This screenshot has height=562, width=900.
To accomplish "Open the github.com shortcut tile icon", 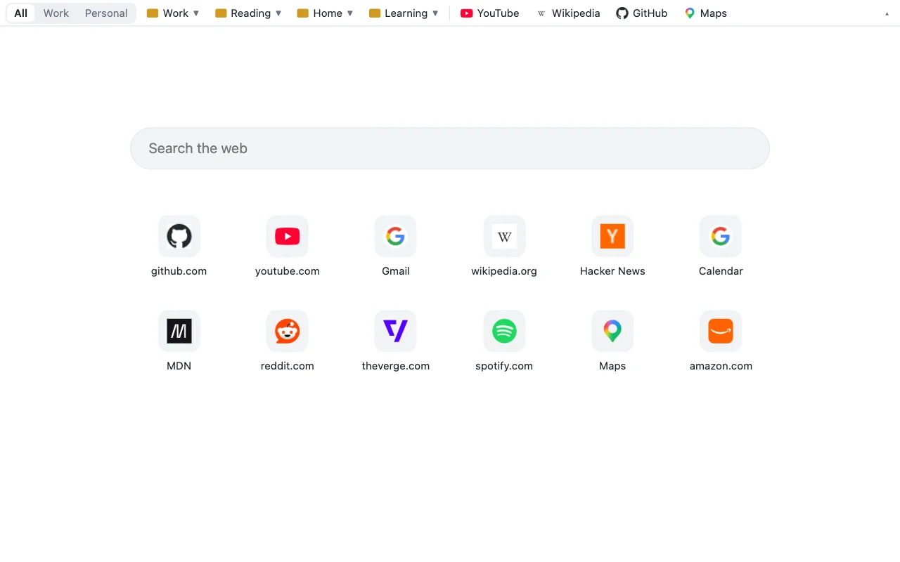I will 179,236.
